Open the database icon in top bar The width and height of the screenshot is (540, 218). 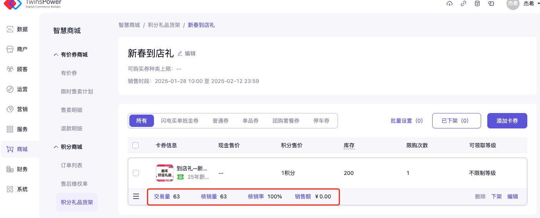point(477,3)
